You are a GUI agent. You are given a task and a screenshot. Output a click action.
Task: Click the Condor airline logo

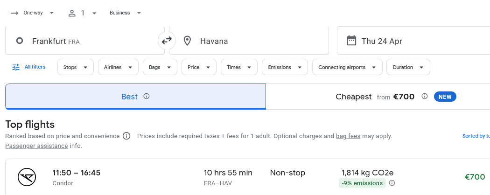click(x=27, y=177)
